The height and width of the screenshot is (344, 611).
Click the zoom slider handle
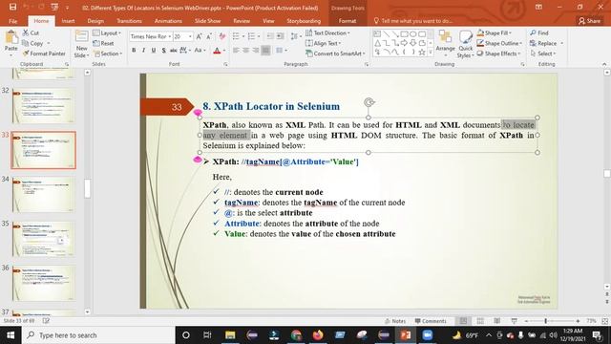(545, 321)
